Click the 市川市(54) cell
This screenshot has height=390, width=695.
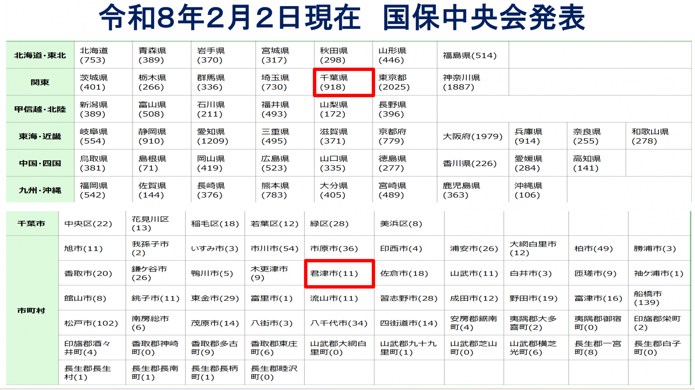[x=274, y=249]
